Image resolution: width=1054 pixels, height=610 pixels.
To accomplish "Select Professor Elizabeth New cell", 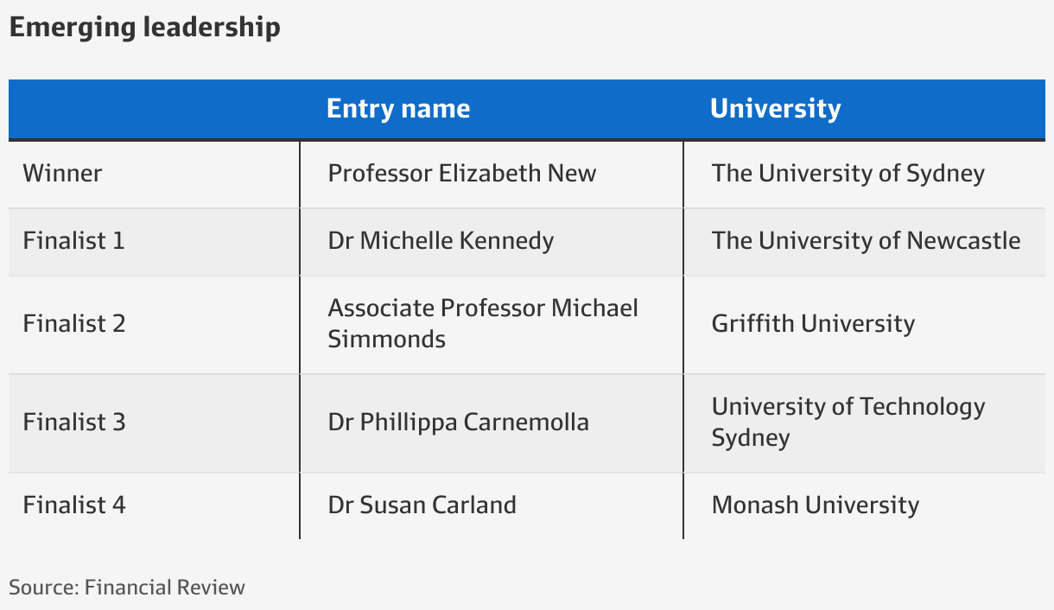I will click(462, 173).
